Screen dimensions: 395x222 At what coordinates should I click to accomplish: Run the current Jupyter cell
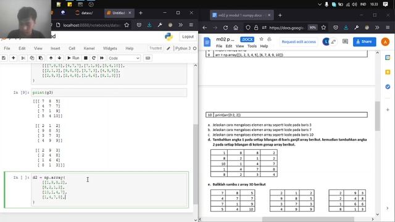coord(73,58)
